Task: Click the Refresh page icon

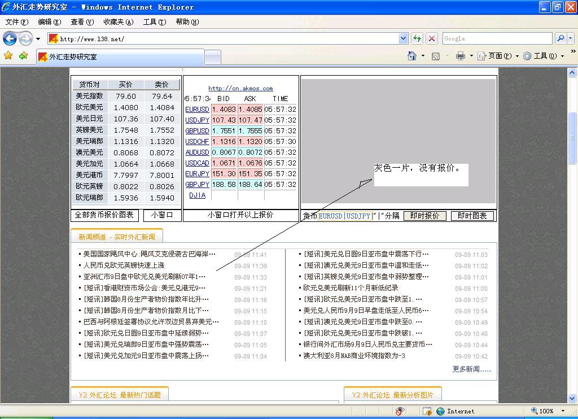Action: pos(417,38)
